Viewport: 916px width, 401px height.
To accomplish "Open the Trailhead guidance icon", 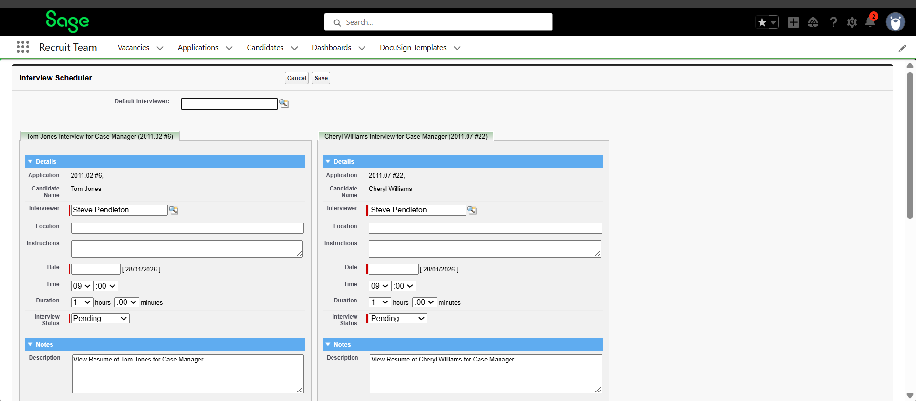I will (813, 22).
